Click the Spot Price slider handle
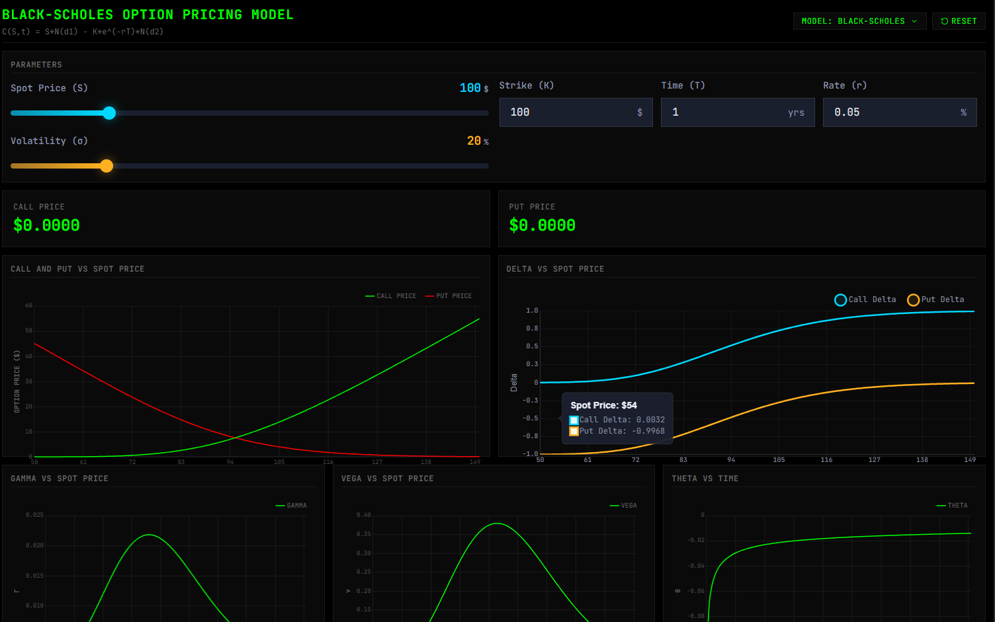 [110, 113]
